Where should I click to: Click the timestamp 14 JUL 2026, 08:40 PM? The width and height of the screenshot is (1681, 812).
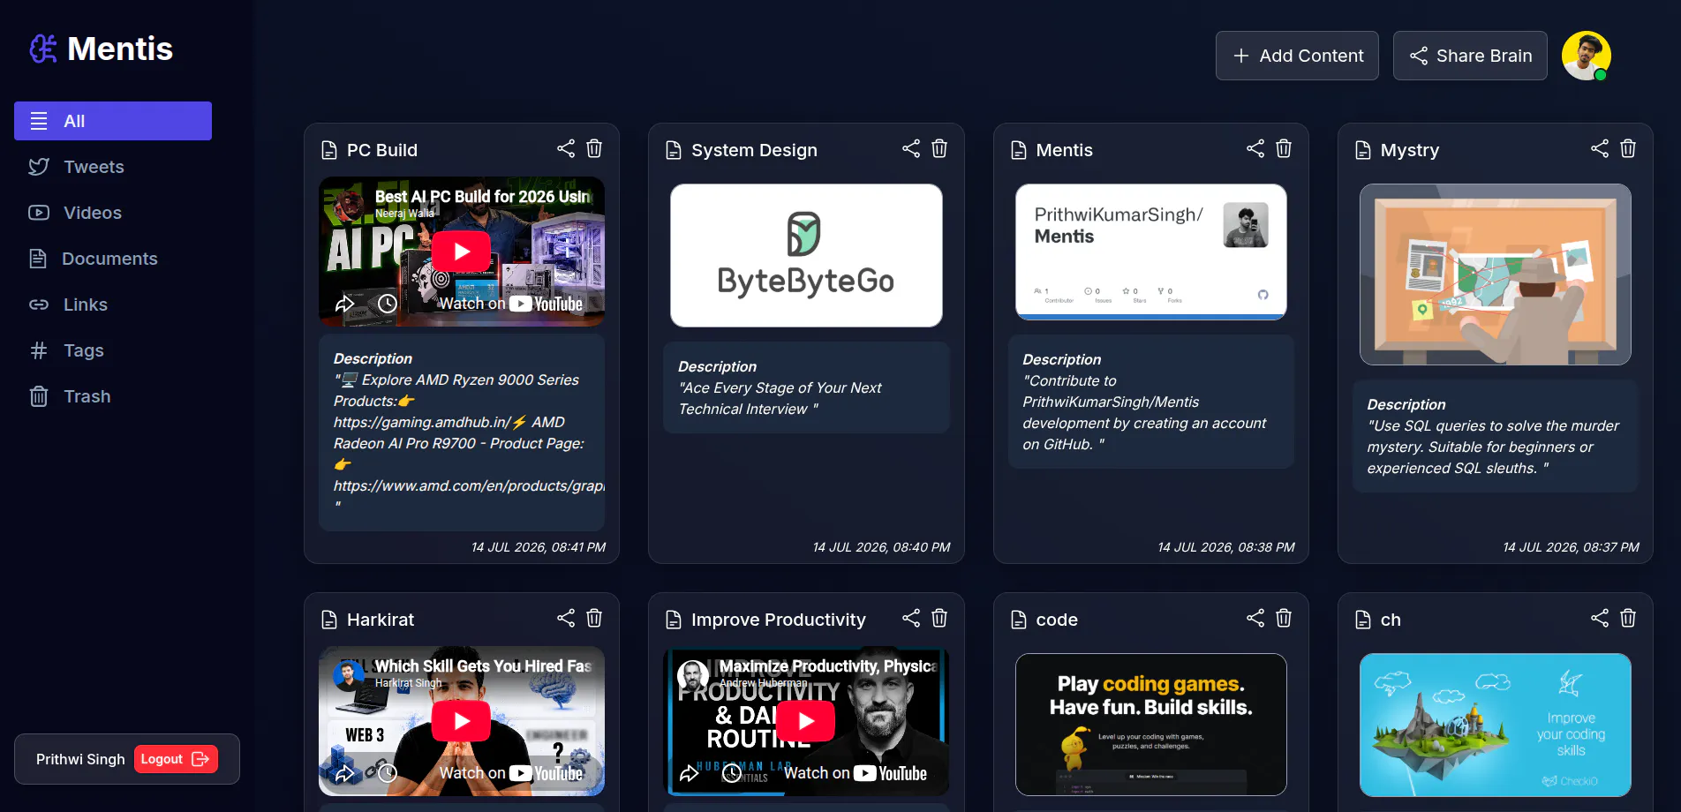pos(882,547)
